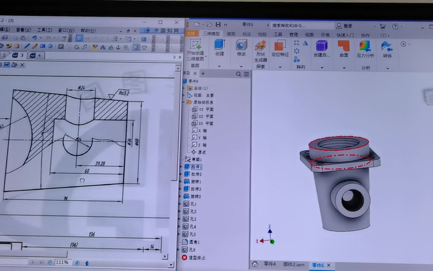Click Start 2D Sketch (开始创建二维草图) button
433x271 pixels.
(x=196, y=50)
